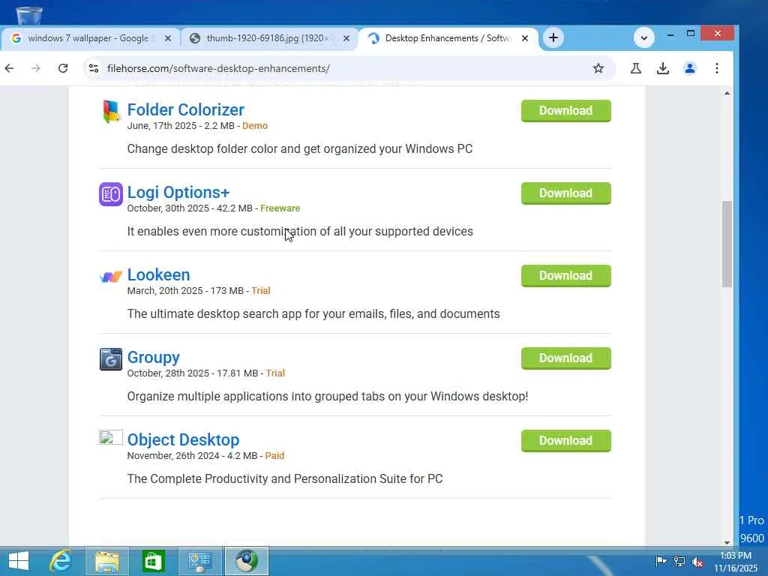
Task: Bookmark this page with the star icon
Action: pyautogui.click(x=598, y=68)
